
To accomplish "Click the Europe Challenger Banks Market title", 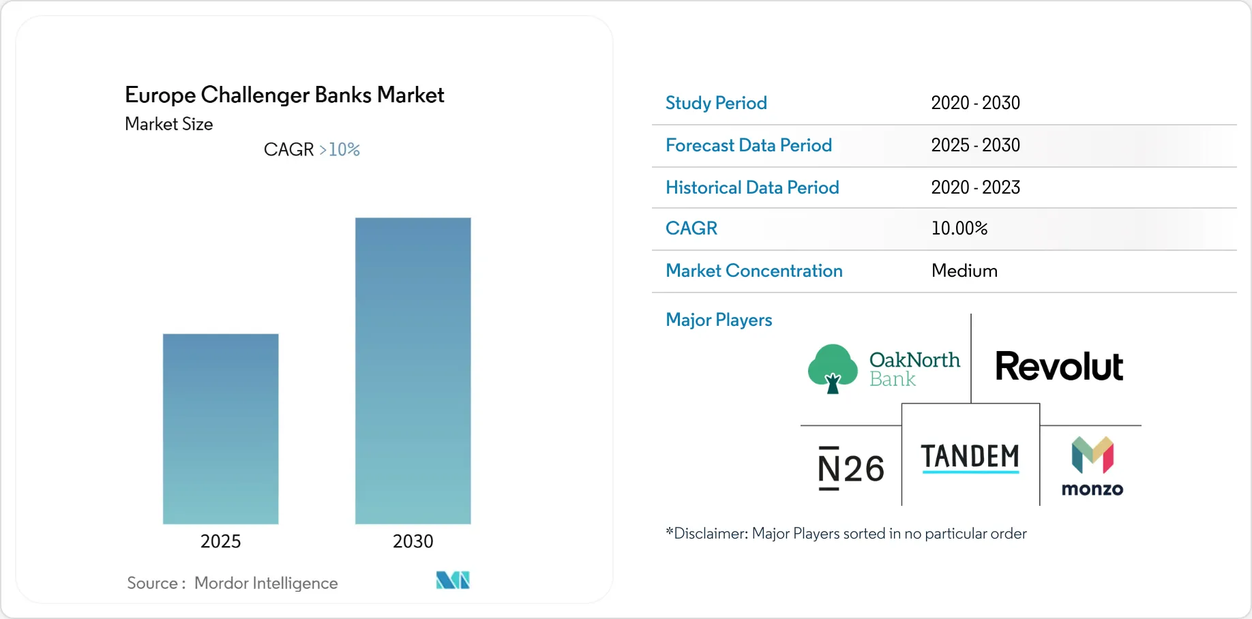I will (x=284, y=95).
